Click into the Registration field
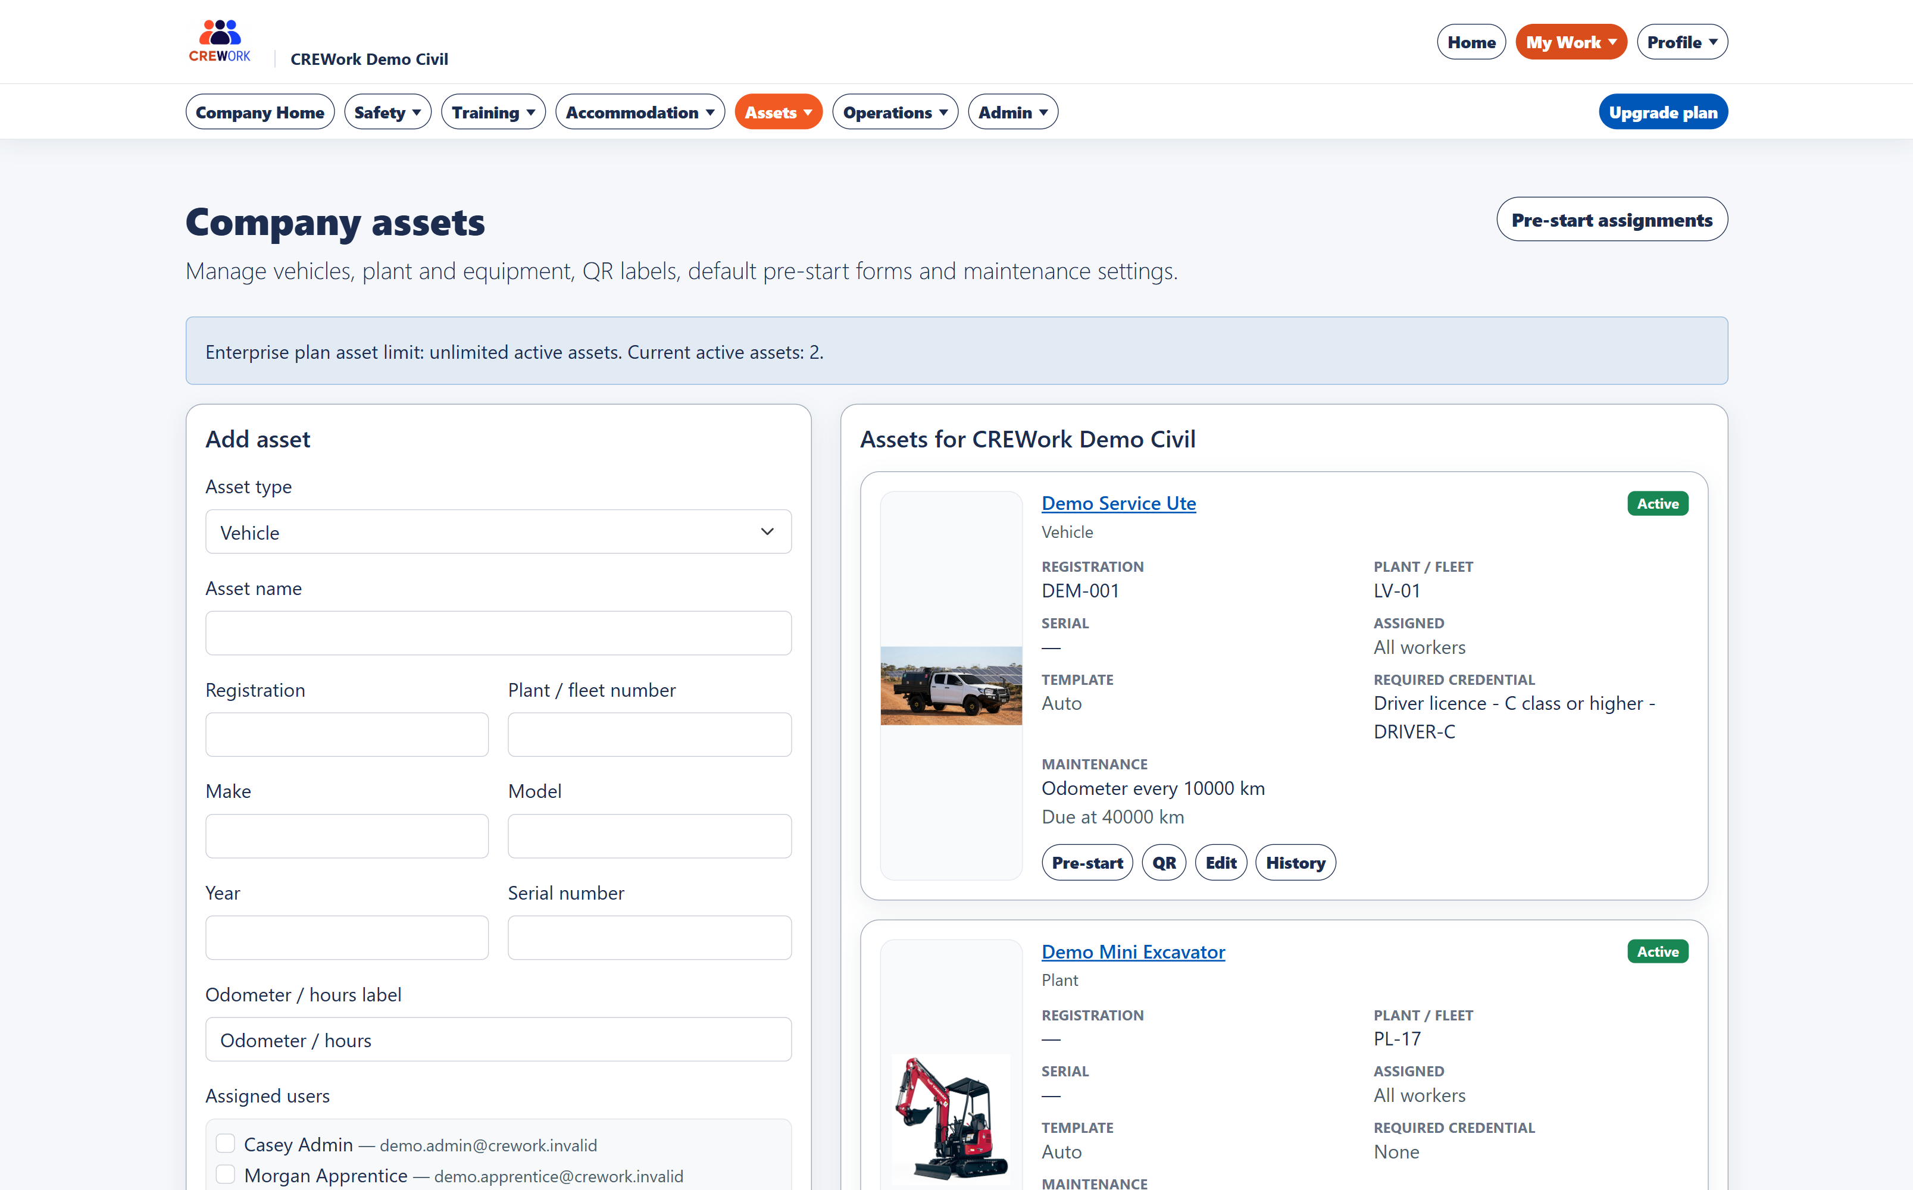This screenshot has height=1190, width=1913. [x=347, y=735]
